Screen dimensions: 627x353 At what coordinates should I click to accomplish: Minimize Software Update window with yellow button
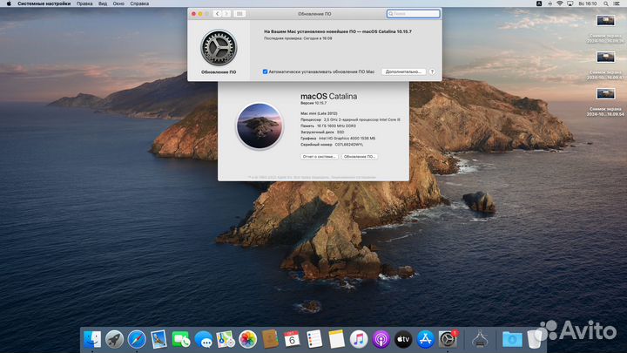(x=200, y=14)
